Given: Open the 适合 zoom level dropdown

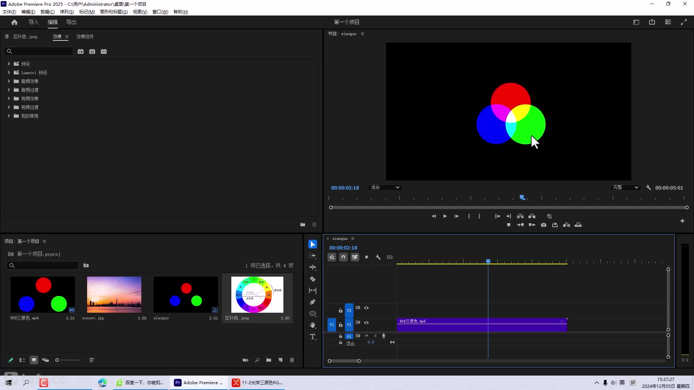Looking at the screenshot, I should [385, 187].
